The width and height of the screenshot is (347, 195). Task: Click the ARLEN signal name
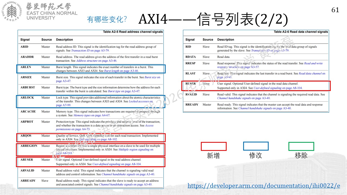pos(26,67)
